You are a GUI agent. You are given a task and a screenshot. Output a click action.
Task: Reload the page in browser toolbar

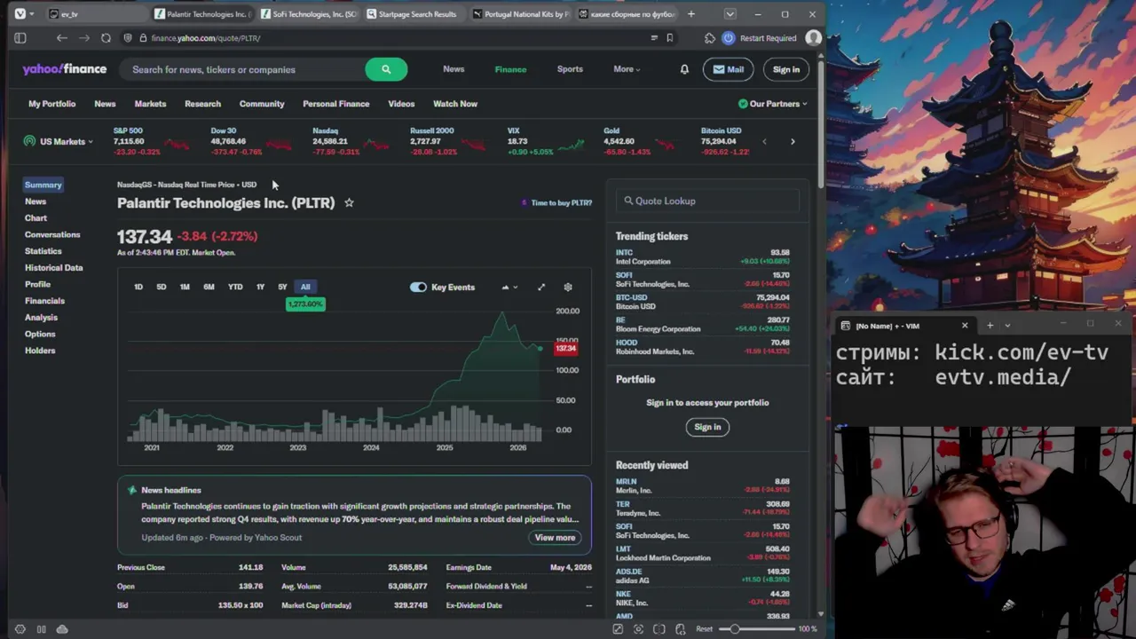coord(106,38)
